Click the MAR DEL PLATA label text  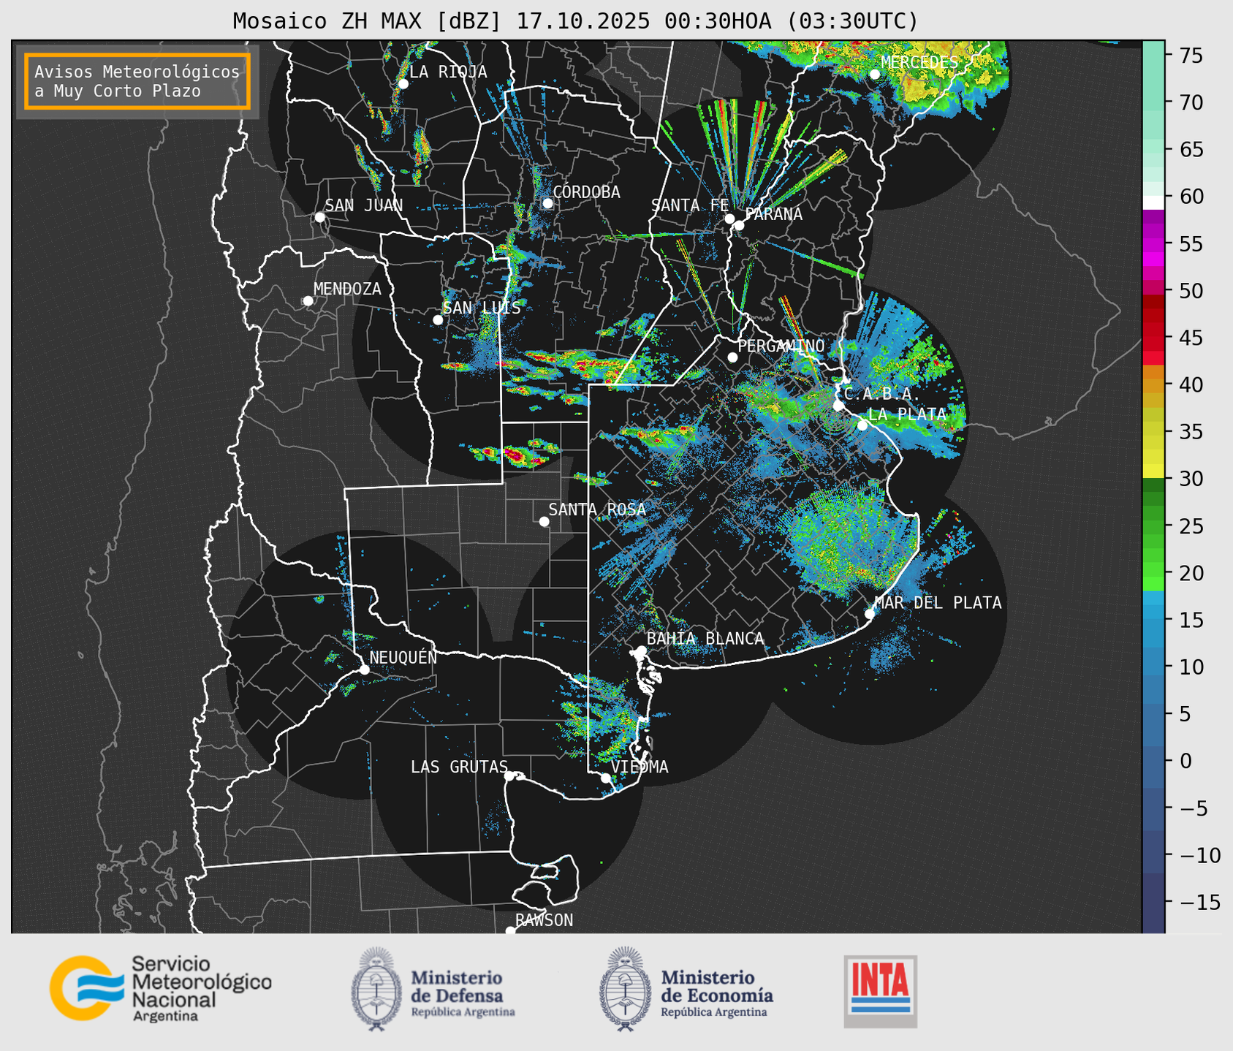click(x=938, y=602)
